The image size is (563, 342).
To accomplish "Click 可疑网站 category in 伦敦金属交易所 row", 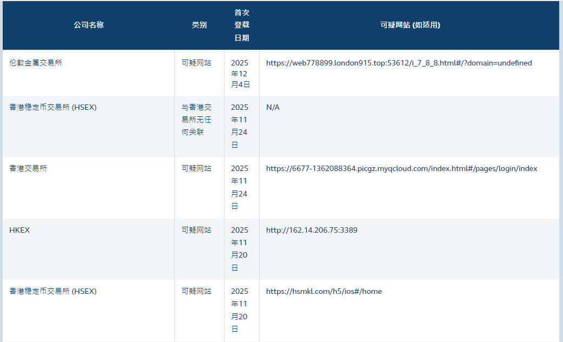I will 196,63.
